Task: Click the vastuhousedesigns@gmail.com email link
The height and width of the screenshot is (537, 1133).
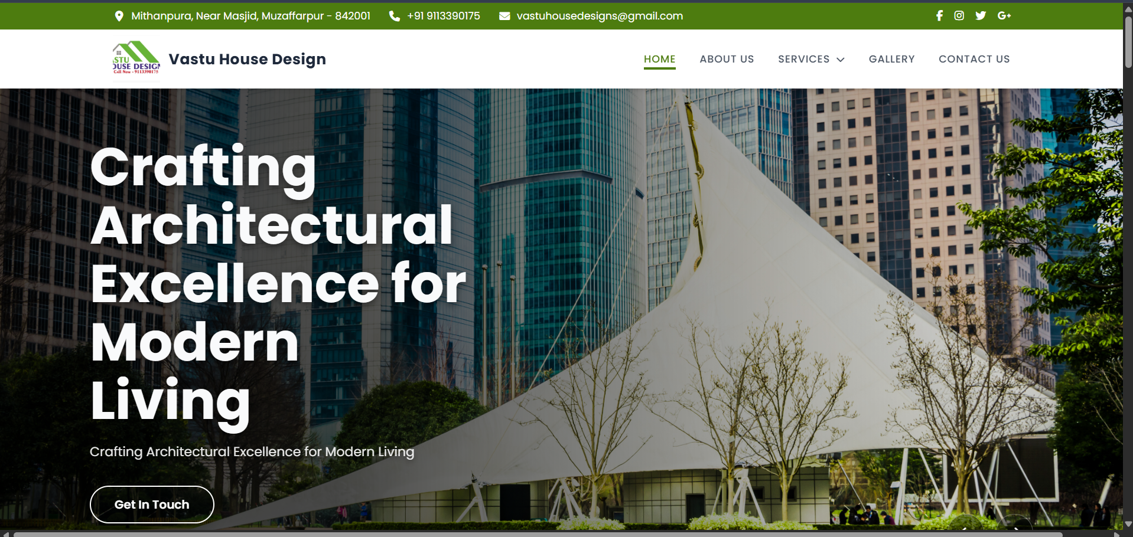Action: pyautogui.click(x=600, y=16)
